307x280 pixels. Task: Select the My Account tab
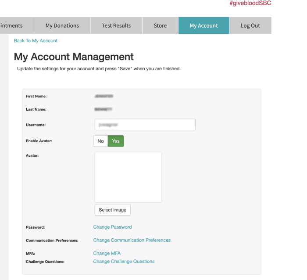point(203,25)
